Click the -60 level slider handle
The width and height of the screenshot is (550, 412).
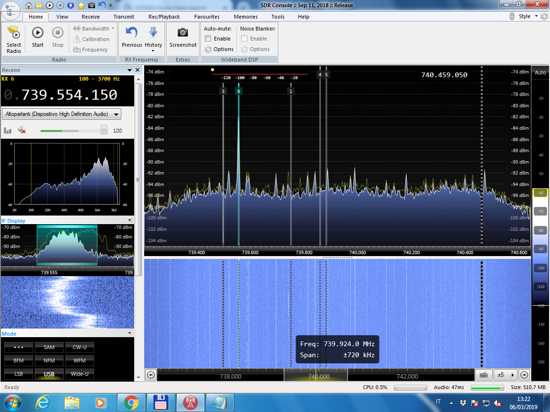click(540, 193)
